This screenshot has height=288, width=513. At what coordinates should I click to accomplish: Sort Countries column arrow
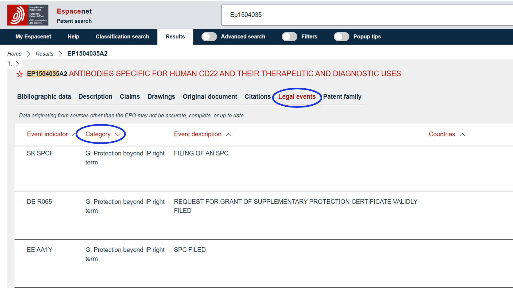point(462,135)
